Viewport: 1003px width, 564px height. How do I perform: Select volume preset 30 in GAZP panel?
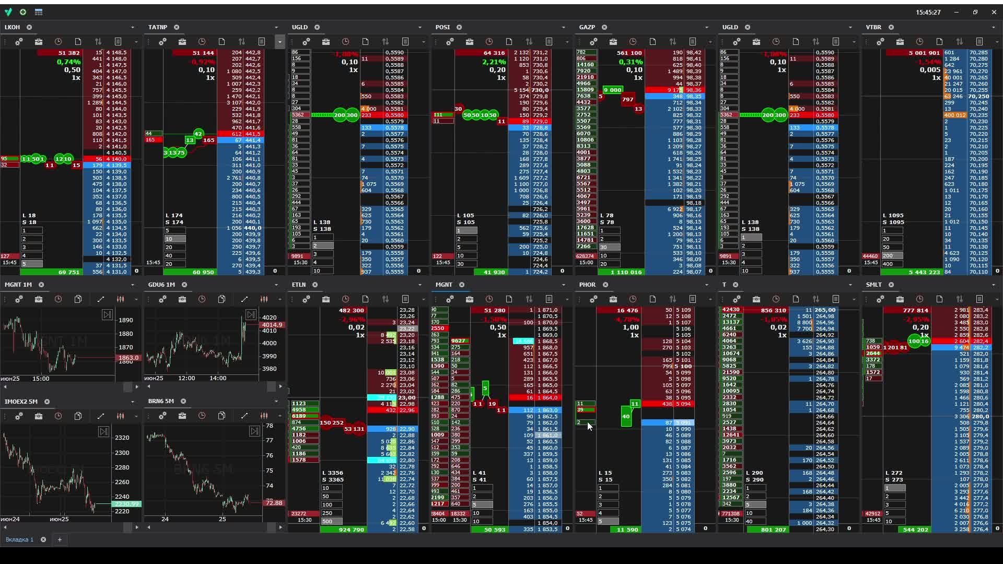pyautogui.click(x=610, y=247)
